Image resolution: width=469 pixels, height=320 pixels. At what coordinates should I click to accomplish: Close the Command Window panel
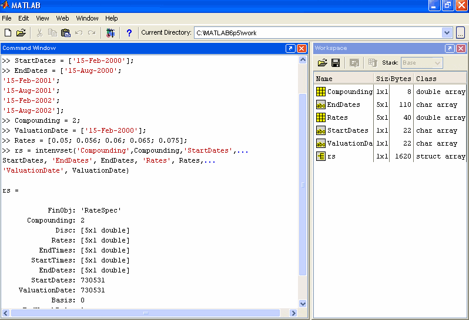pos(302,48)
